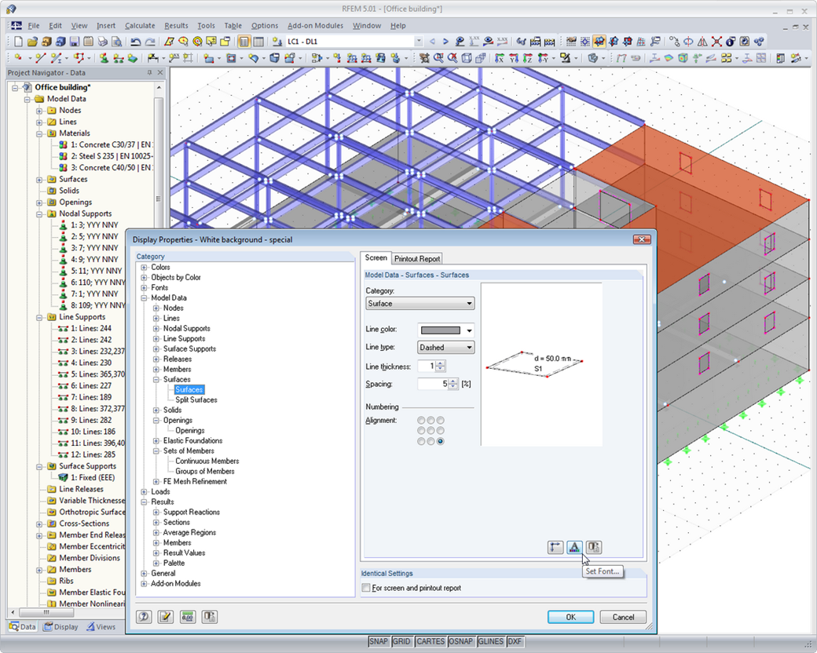Click the Set Font icon in dialog

click(x=574, y=547)
